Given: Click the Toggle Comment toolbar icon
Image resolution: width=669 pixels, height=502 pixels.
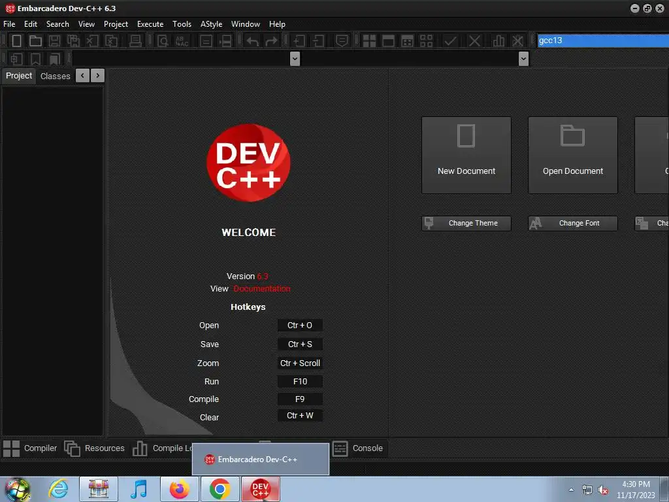Looking at the screenshot, I should click(x=342, y=41).
